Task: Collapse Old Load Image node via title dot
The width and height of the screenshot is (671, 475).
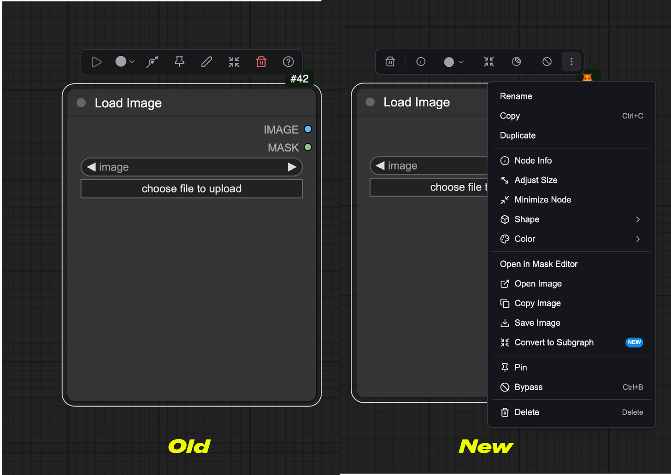Action: tap(81, 103)
